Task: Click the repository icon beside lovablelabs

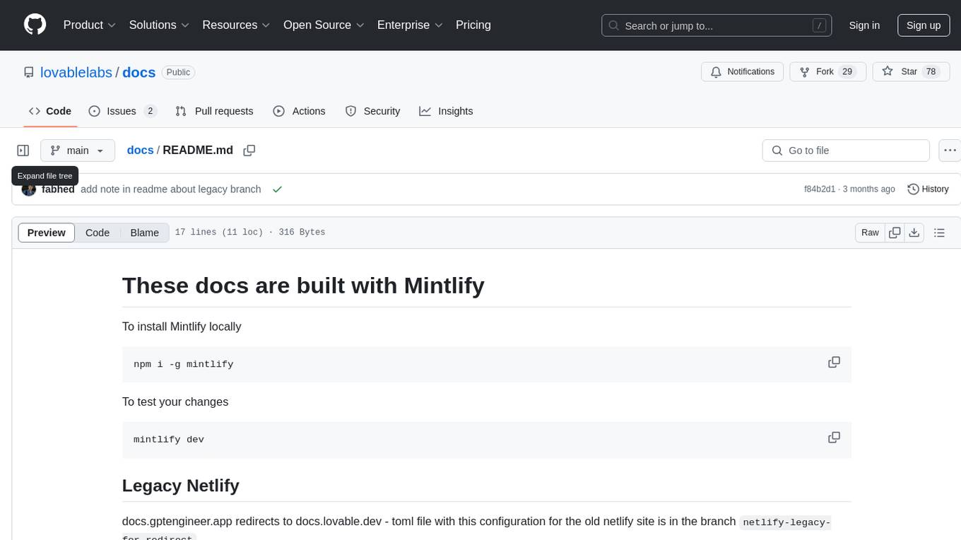Action: coord(29,72)
